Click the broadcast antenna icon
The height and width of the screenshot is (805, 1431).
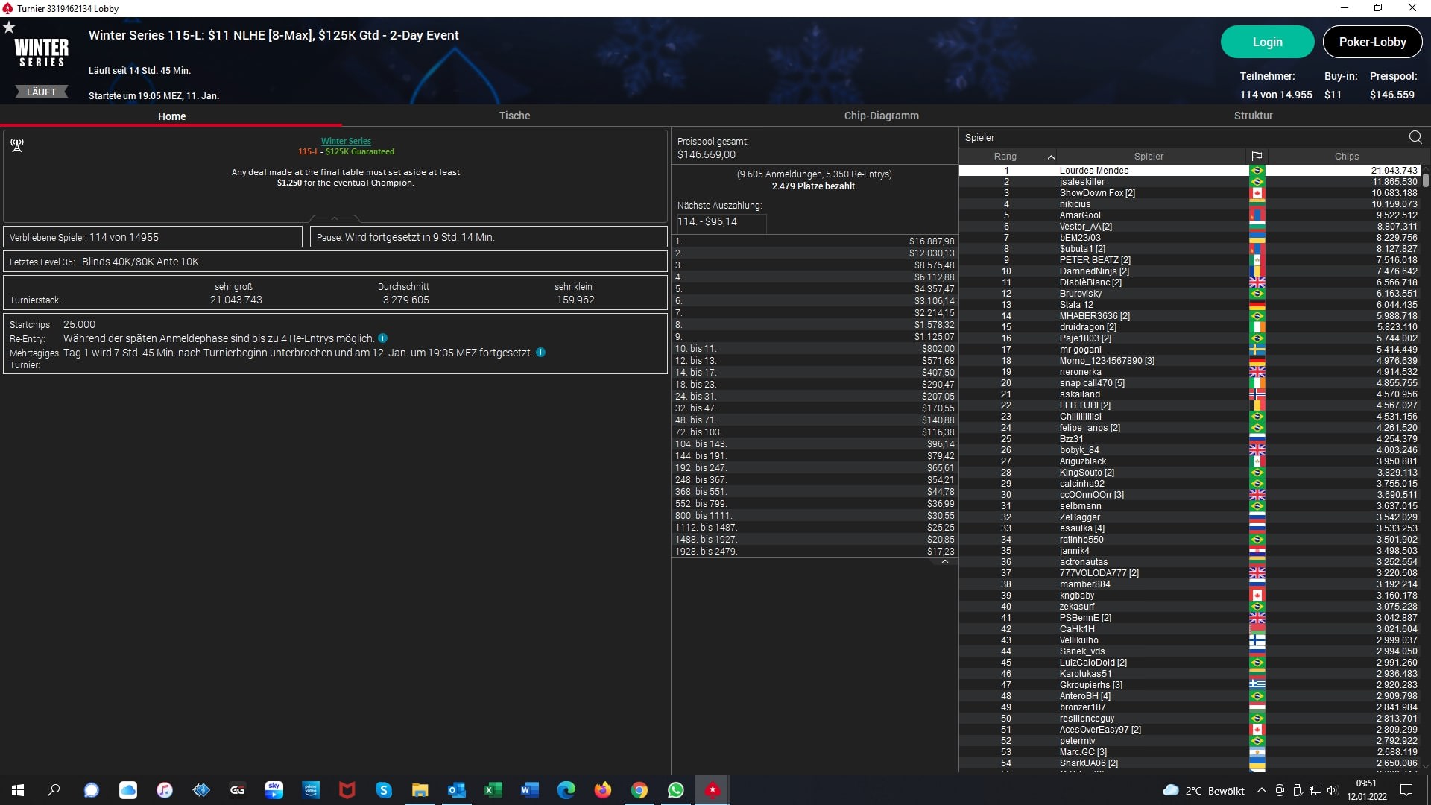pos(17,145)
